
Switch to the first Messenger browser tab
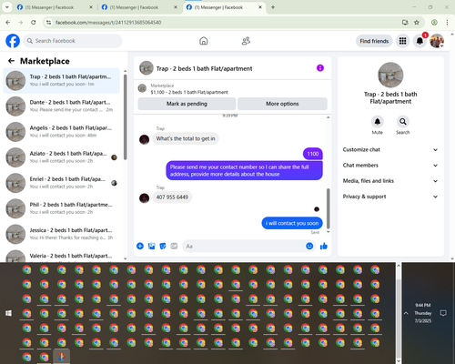point(55,7)
